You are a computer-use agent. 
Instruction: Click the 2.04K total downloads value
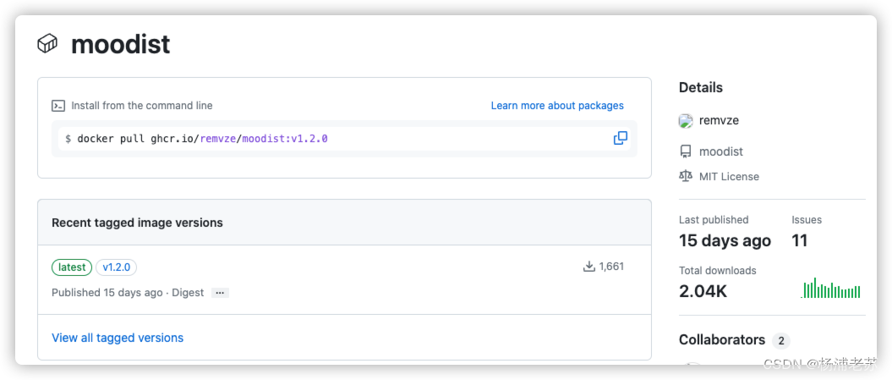pos(703,291)
